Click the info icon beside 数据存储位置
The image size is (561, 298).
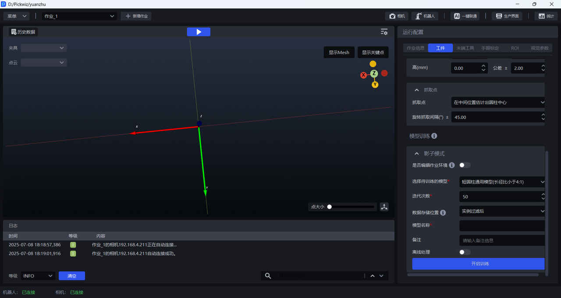(x=443, y=213)
